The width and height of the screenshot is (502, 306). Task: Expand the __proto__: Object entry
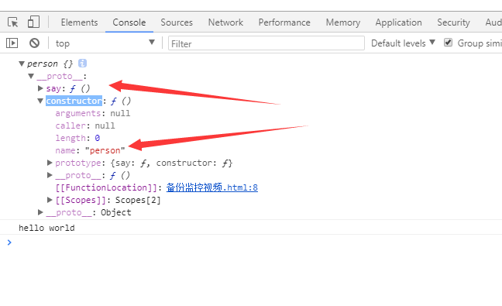[x=40, y=212]
